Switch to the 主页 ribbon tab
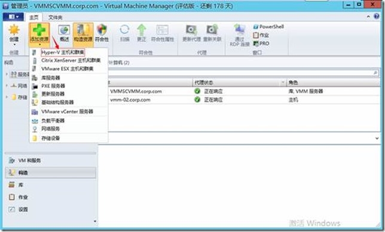The image size is (385, 232). tap(34, 17)
